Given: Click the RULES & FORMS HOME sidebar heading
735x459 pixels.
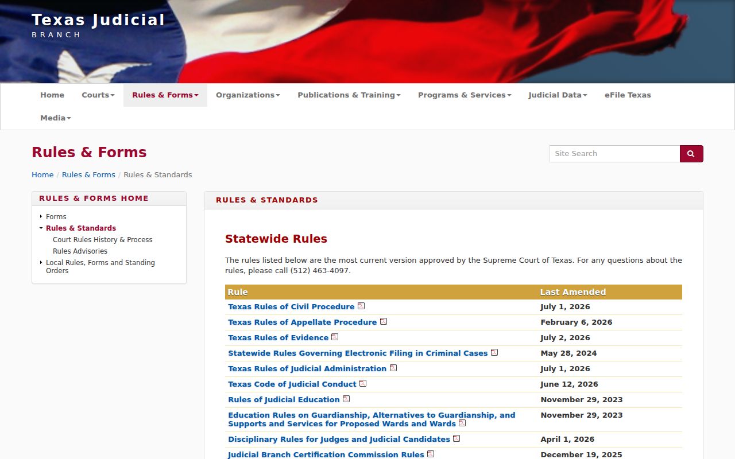Looking at the screenshot, I should (x=94, y=199).
